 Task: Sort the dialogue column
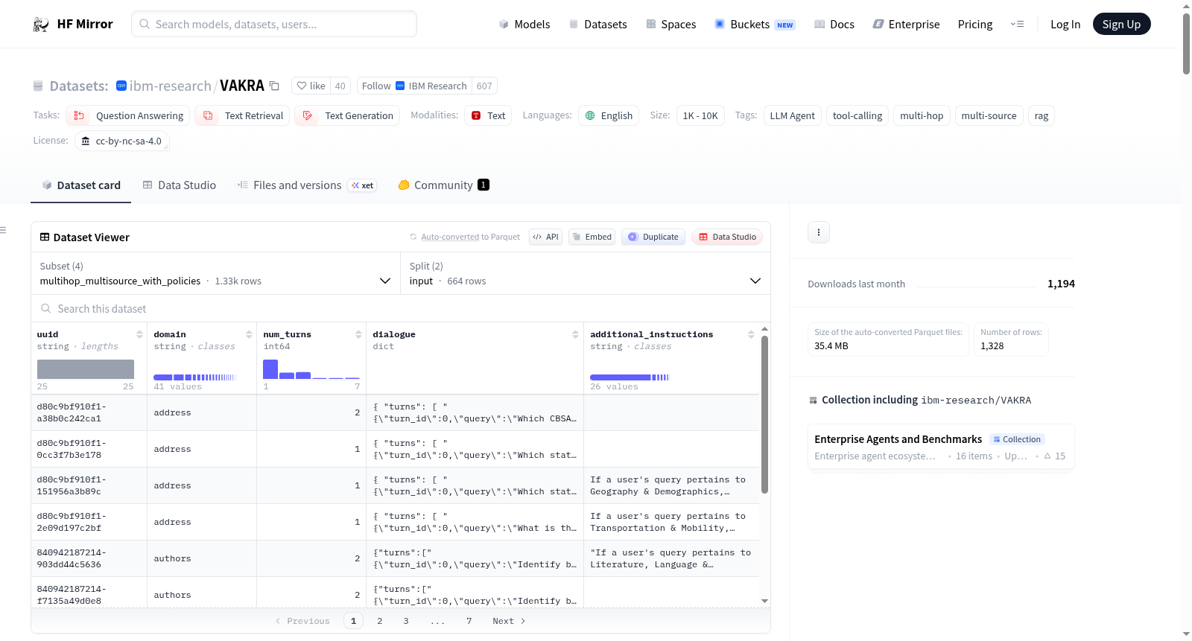[575, 334]
